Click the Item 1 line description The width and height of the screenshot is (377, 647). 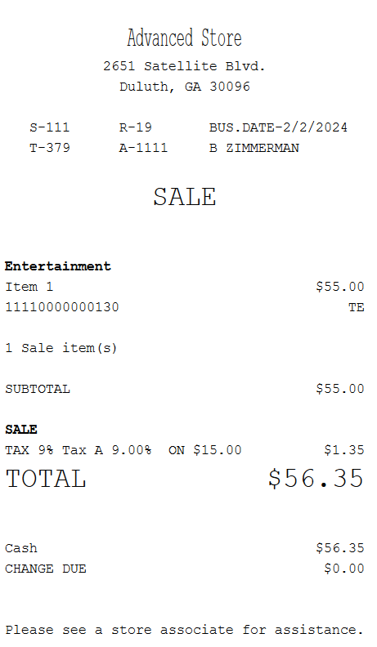tap(29, 287)
